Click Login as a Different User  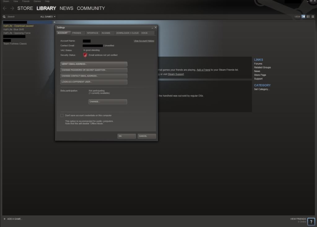94,82
